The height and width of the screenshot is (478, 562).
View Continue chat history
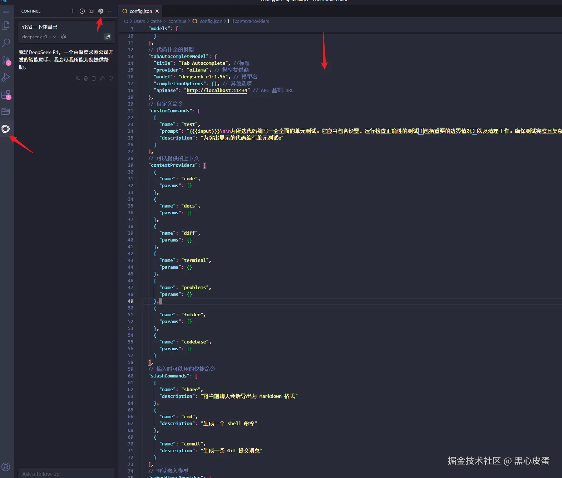pyautogui.click(x=82, y=11)
